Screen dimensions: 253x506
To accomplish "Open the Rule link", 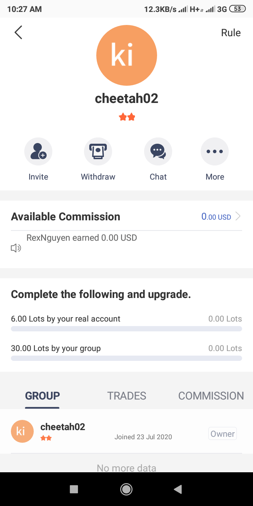I will 231,33.
